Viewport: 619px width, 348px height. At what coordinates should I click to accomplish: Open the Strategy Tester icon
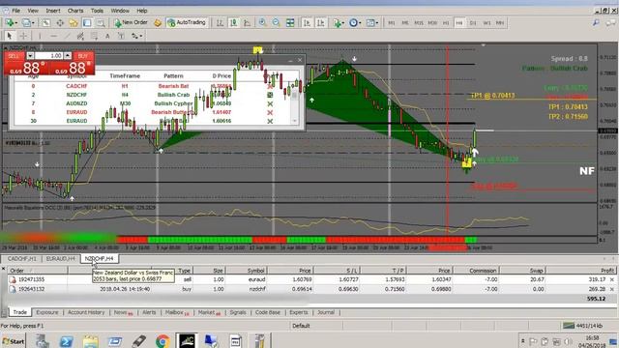coord(101,23)
